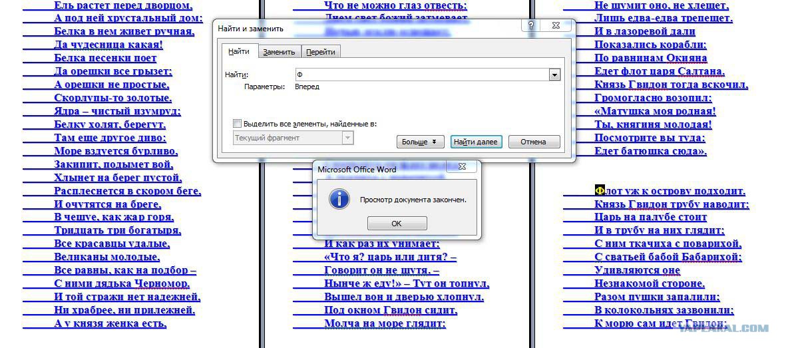This screenshot has width=786, height=348.
Task: Enable the Выделить все элементы checkbox
Action: [x=238, y=123]
